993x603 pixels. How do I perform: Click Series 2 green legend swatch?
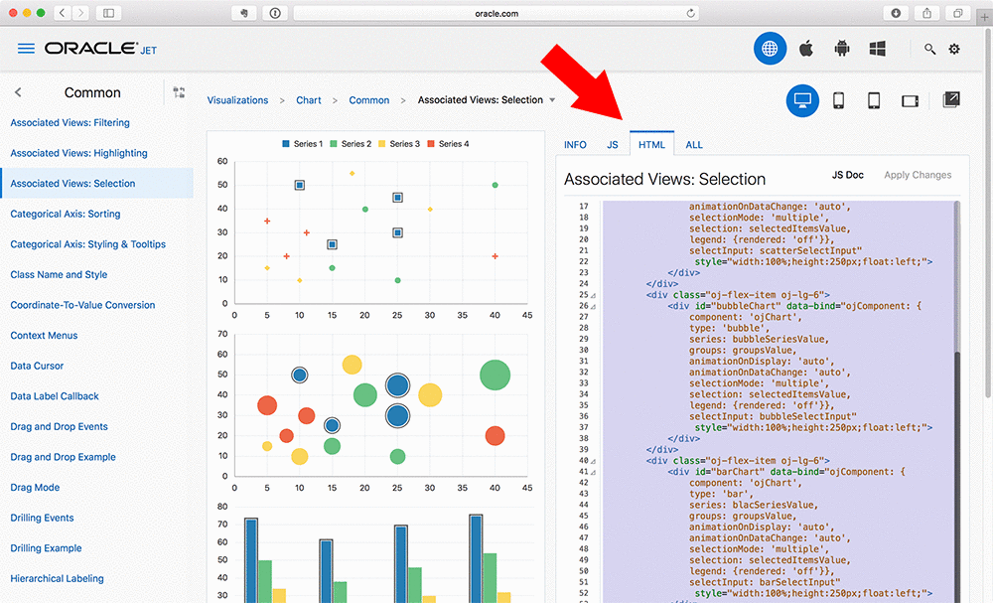pos(334,144)
